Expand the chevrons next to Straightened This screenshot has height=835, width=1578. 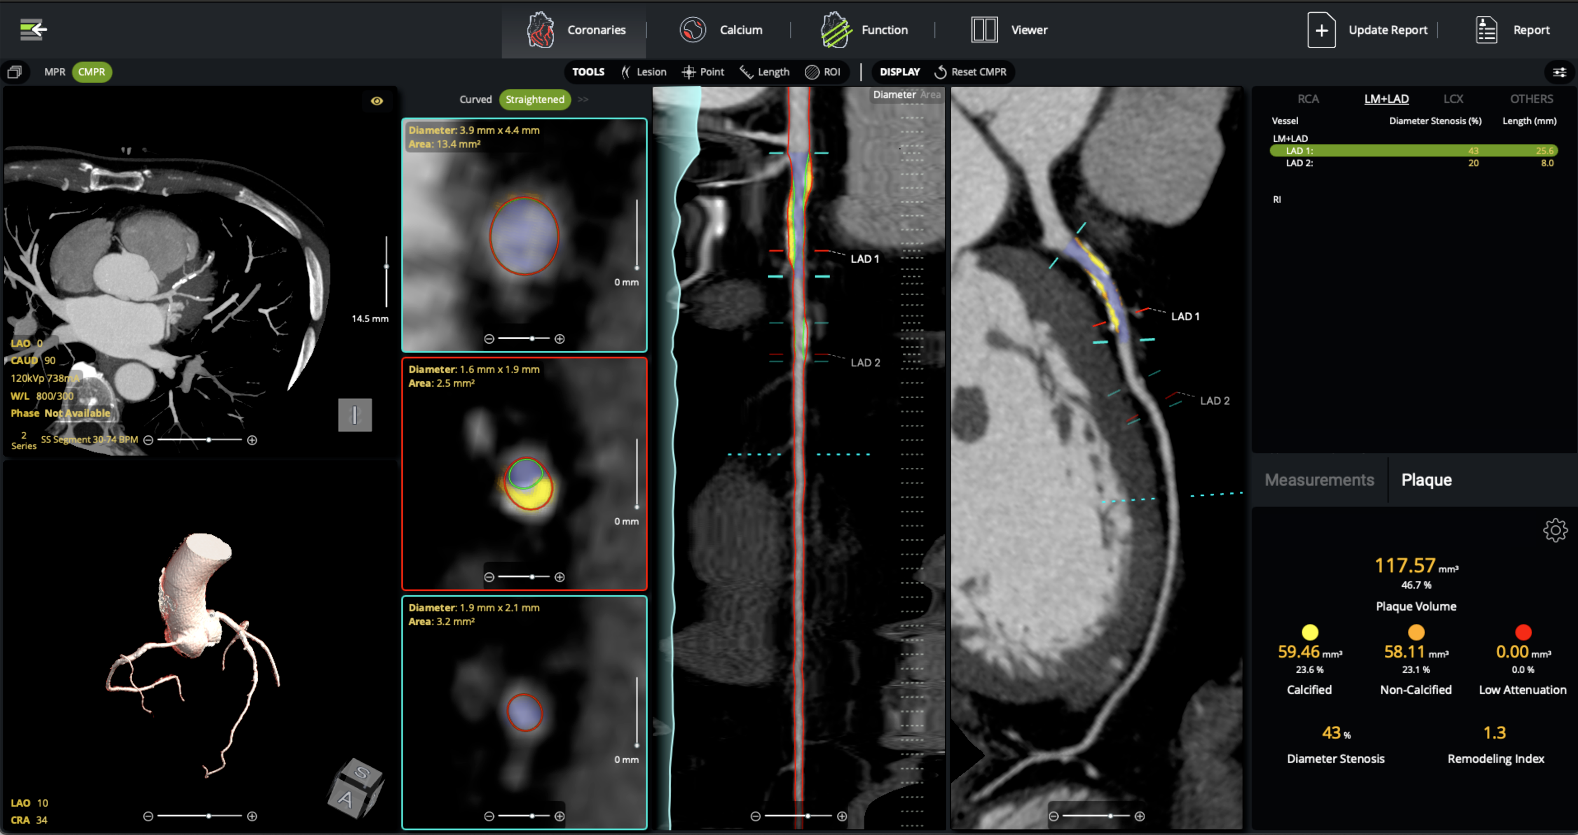point(583,99)
